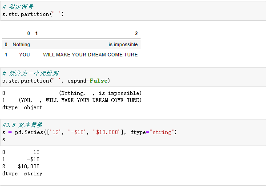Click code line with expand=False

coord(56,81)
